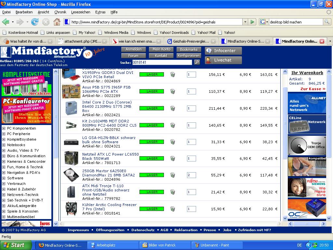333x250 pixels.
Task: Click the magnifier icon in Firefox search box
Action: [x=327, y=22]
